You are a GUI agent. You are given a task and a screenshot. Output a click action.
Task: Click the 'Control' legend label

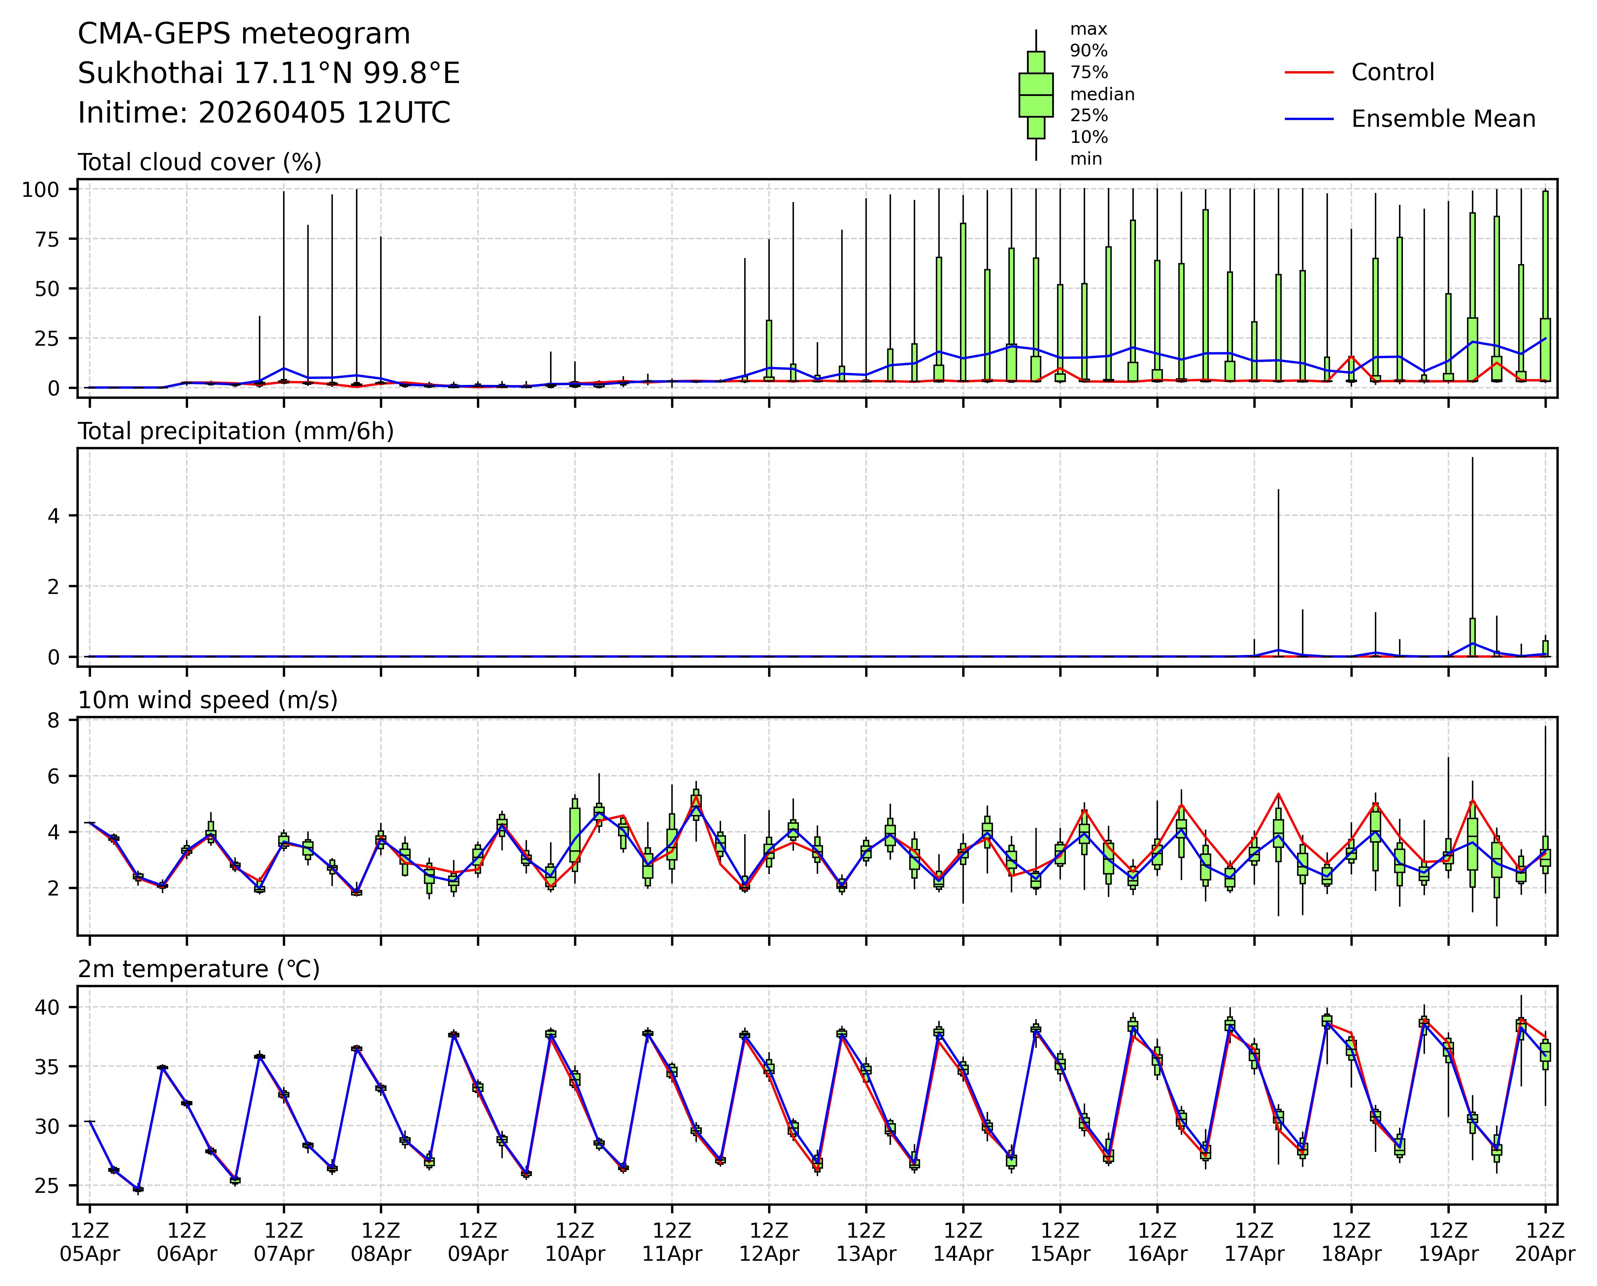pos(1392,72)
